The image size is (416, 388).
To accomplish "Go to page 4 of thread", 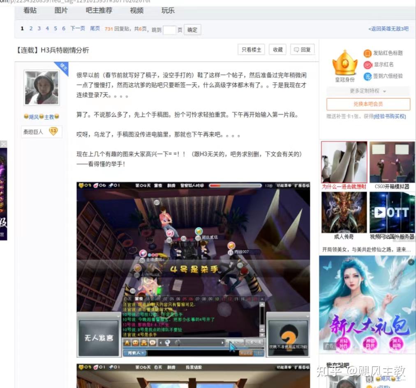I will point(47,28).
